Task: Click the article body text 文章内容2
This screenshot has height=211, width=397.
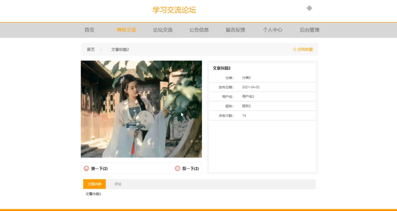Action: tap(93, 194)
